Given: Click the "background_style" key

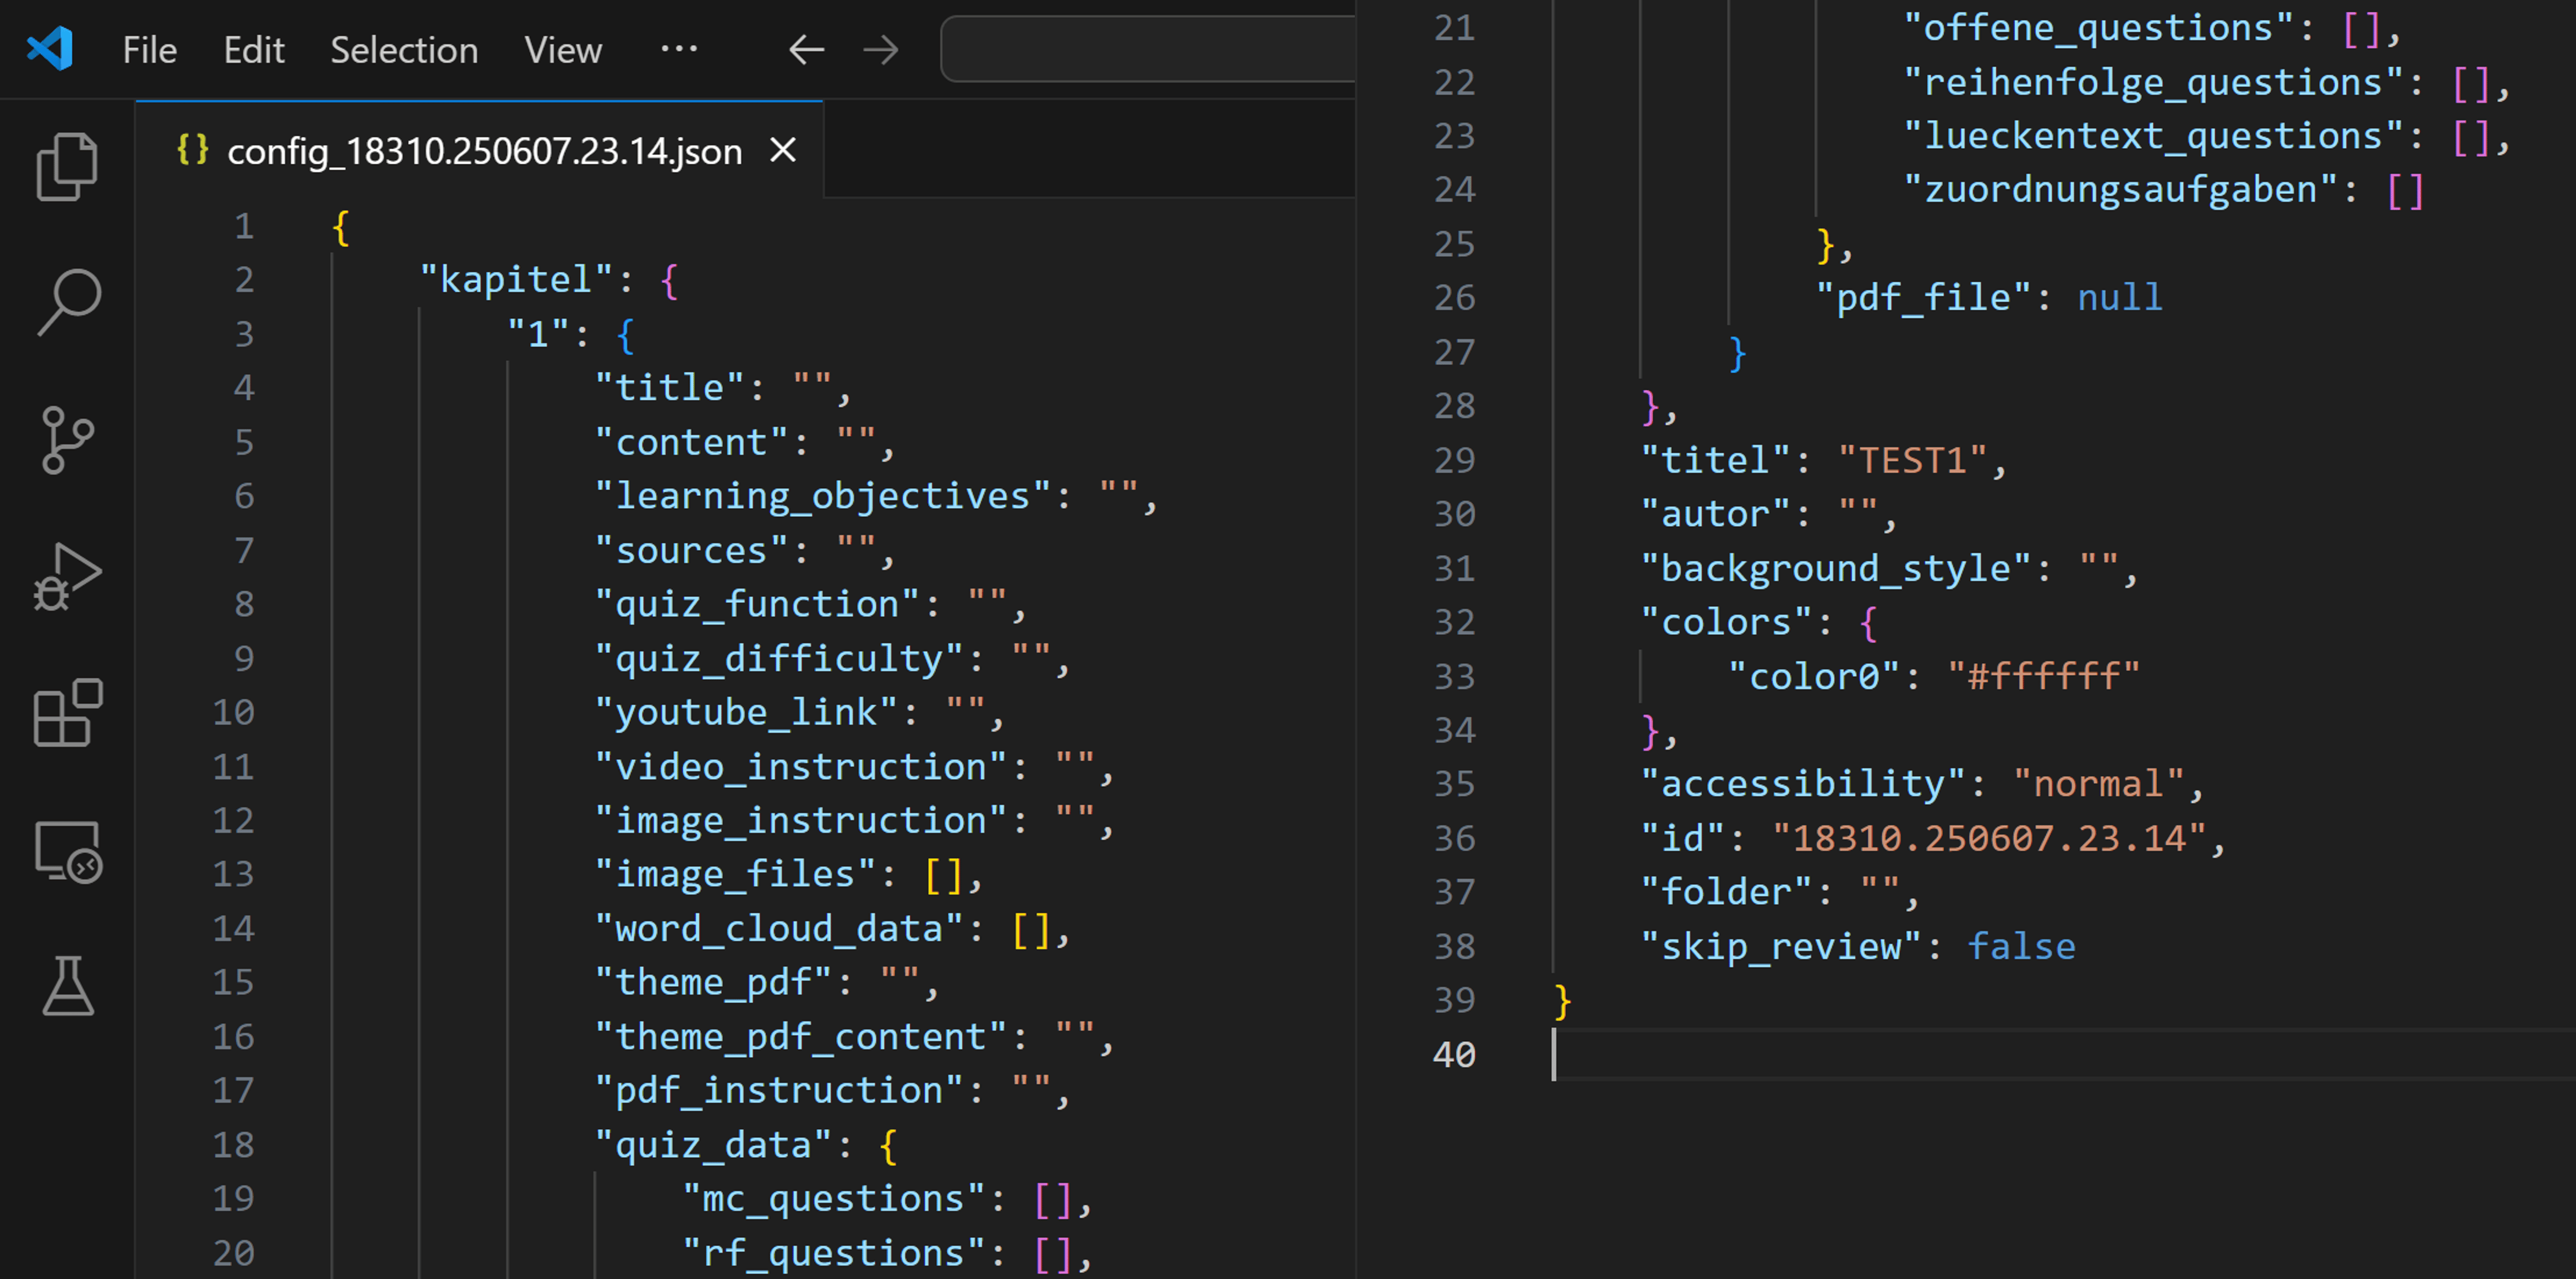Looking at the screenshot, I should pos(1836,568).
